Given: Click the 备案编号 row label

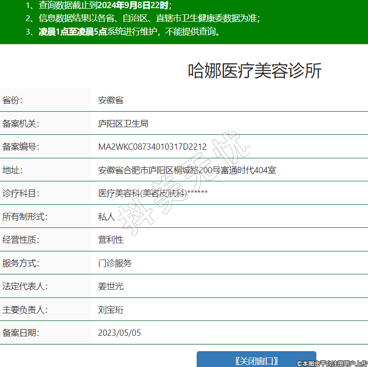Looking at the screenshot, I should click(21, 147).
